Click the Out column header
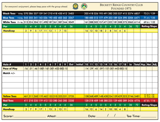The height and width of the screenshot is (122, 160). 71,64
